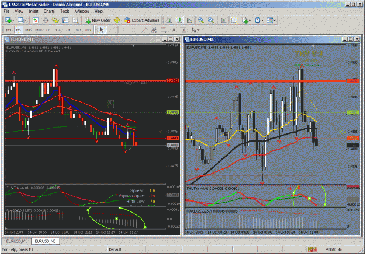Viewport: 365px width, 254px height.
Task: Expand the Profiles dropdown arrow
Action: (x=26, y=20)
